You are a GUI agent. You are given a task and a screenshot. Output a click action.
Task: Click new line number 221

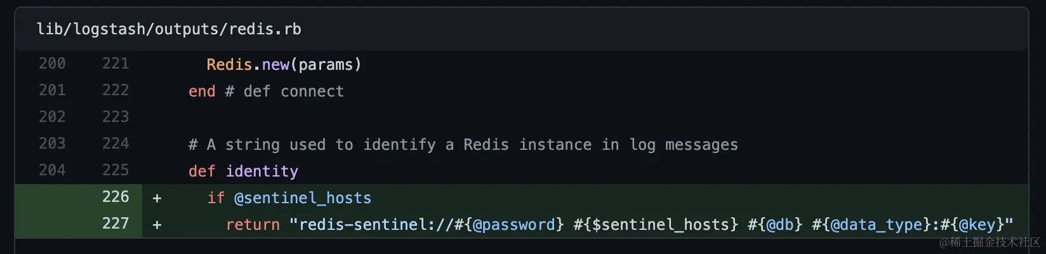(116, 63)
